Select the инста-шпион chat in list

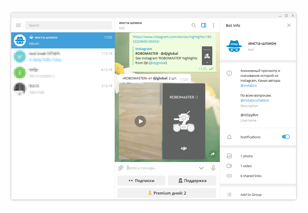(63, 40)
